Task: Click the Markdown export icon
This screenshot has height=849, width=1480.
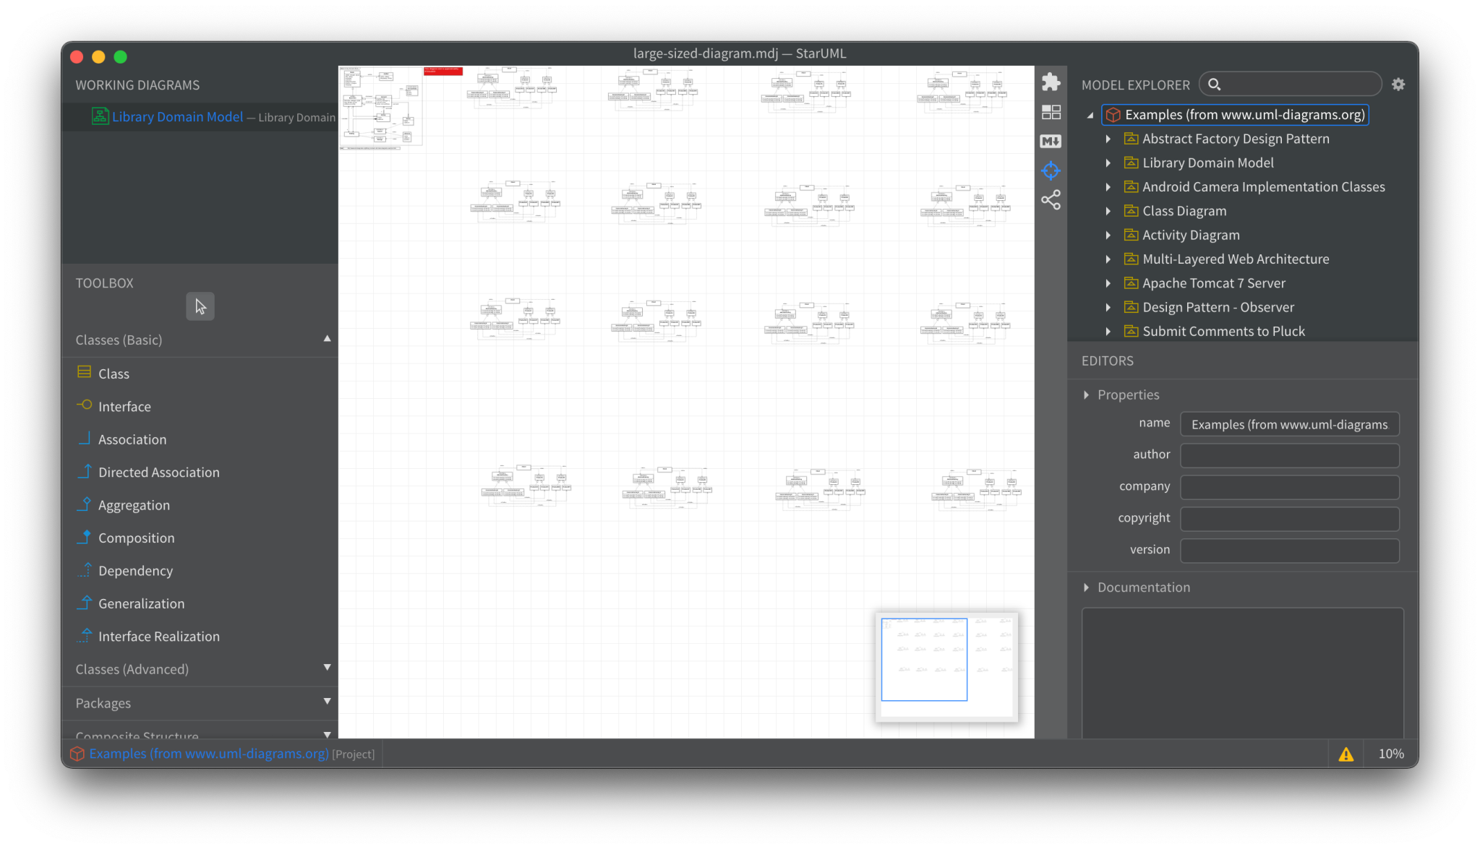Action: tap(1051, 141)
